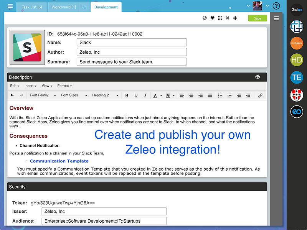Screen dimensions: 307x230
Task: Click the Slack logo image
Action: (27, 47)
